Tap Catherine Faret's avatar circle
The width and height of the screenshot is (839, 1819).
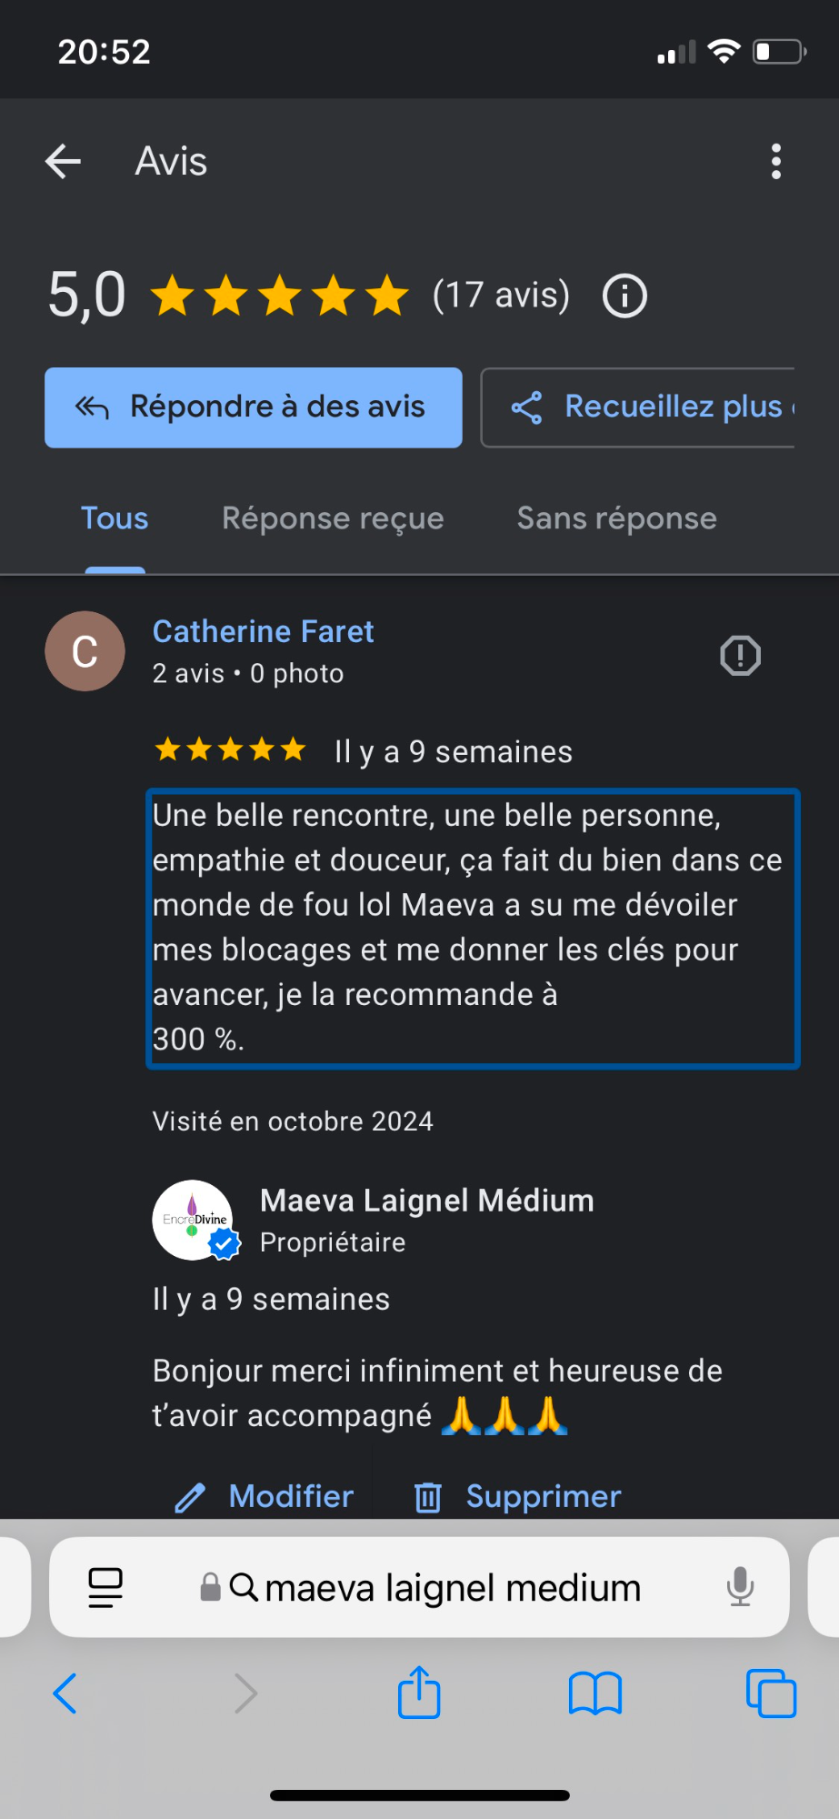point(85,651)
